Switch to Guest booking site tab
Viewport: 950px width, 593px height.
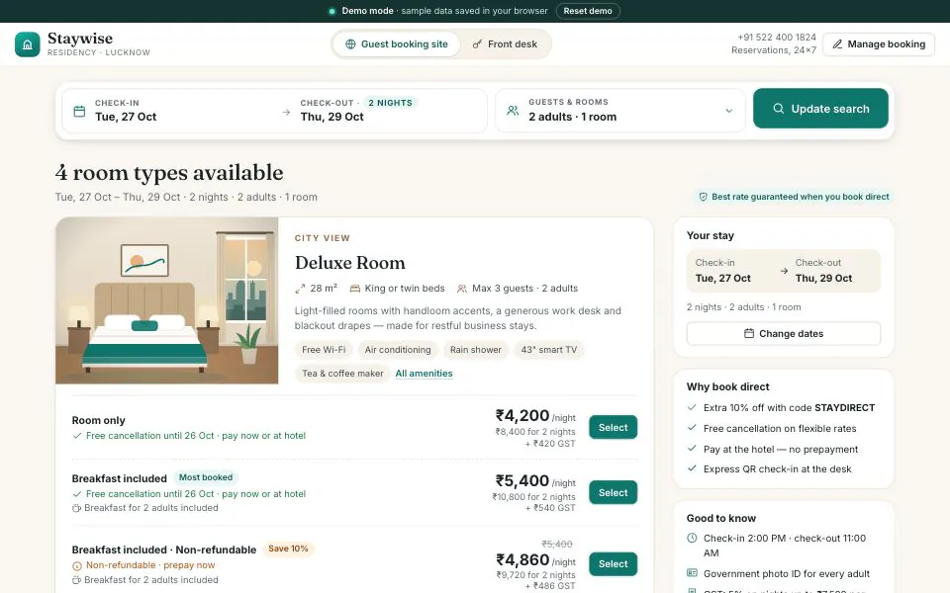397,44
